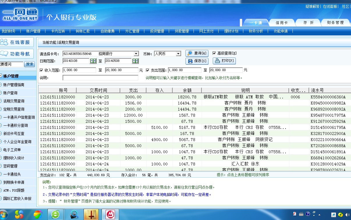Click the 在线客服 customer service icon
The height and width of the screenshot is (220, 351).
tap(5, 42)
